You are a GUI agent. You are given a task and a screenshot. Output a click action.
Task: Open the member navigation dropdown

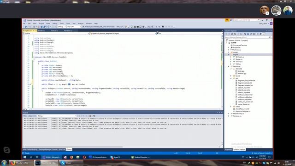tap(189, 33)
